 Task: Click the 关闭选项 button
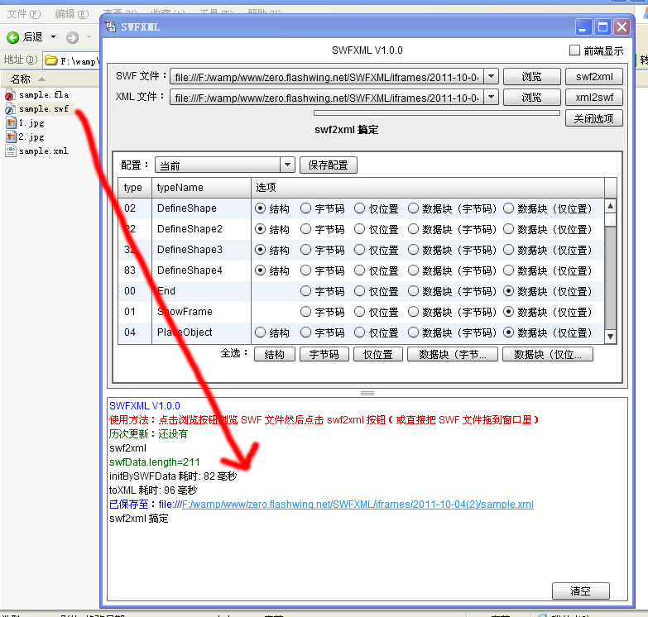tap(594, 118)
